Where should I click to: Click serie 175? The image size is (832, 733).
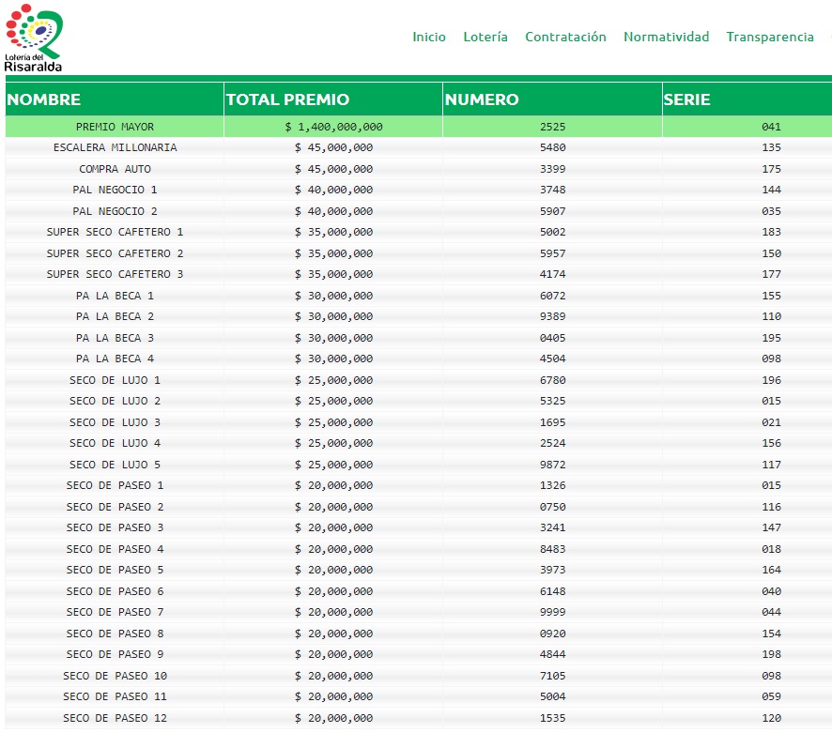click(771, 169)
